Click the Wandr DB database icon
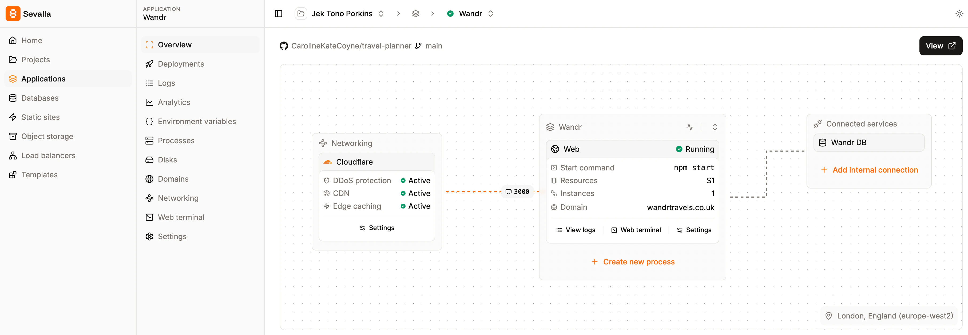968x335 pixels. point(822,142)
